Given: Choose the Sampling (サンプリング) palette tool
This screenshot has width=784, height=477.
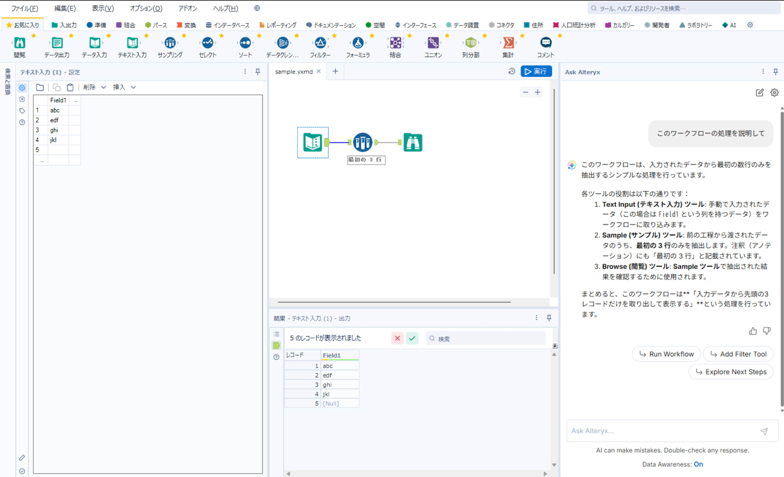Looking at the screenshot, I should (170, 46).
